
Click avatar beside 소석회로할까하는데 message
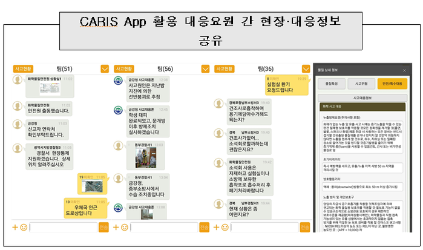pos(219,133)
